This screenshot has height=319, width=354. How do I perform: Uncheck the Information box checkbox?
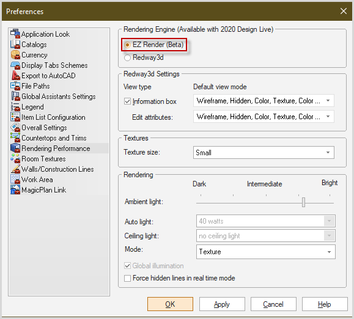[x=127, y=101]
